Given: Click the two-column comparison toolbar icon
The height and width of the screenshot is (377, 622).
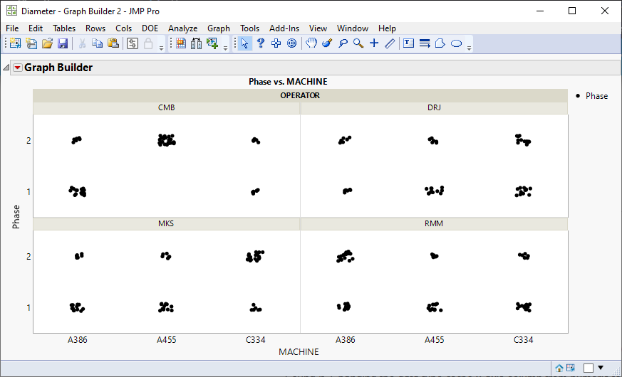Looking at the screenshot, I should (197, 43).
